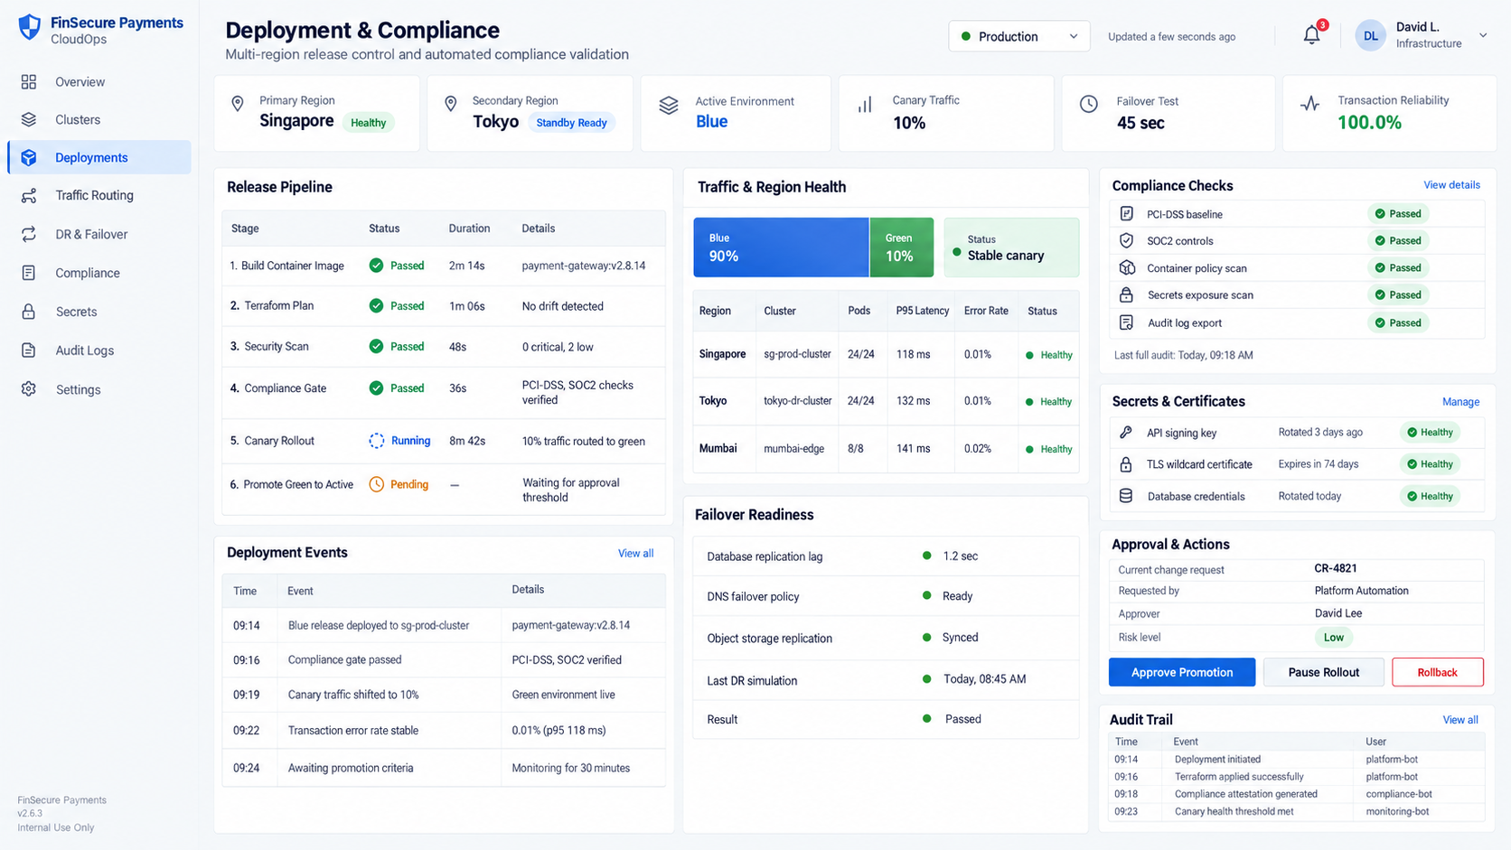Open notifications bell icon
This screenshot has width=1511, height=850.
(x=1311, y=35)
